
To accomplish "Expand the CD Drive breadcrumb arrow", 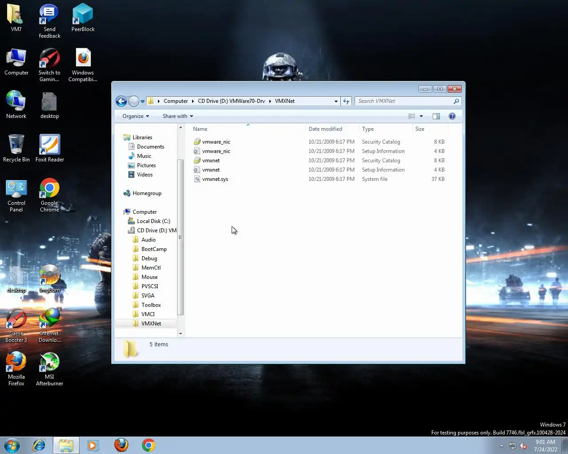I will (270, 101).
